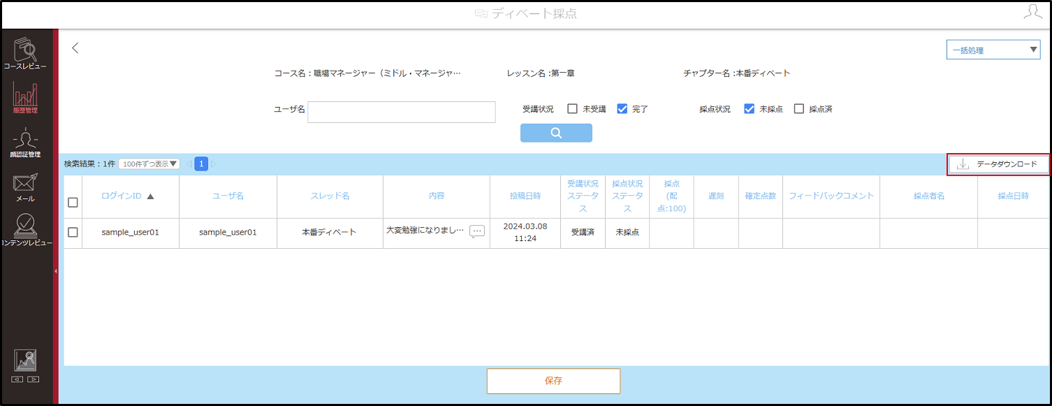This screenshot has height=406, width=1052.
Task: Click the 確定点数 column header
Action: 760,196
